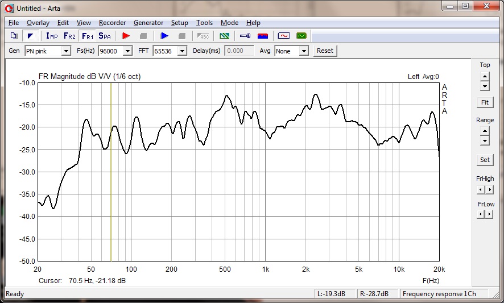Open the green audio devices setup icon
Viewport: 504px width, 303px height.
coord(224,36)
